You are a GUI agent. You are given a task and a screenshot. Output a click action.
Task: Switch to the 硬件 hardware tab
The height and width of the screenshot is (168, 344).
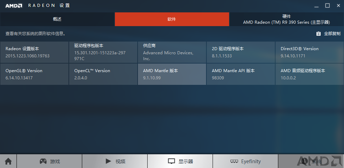click(287, 19)
